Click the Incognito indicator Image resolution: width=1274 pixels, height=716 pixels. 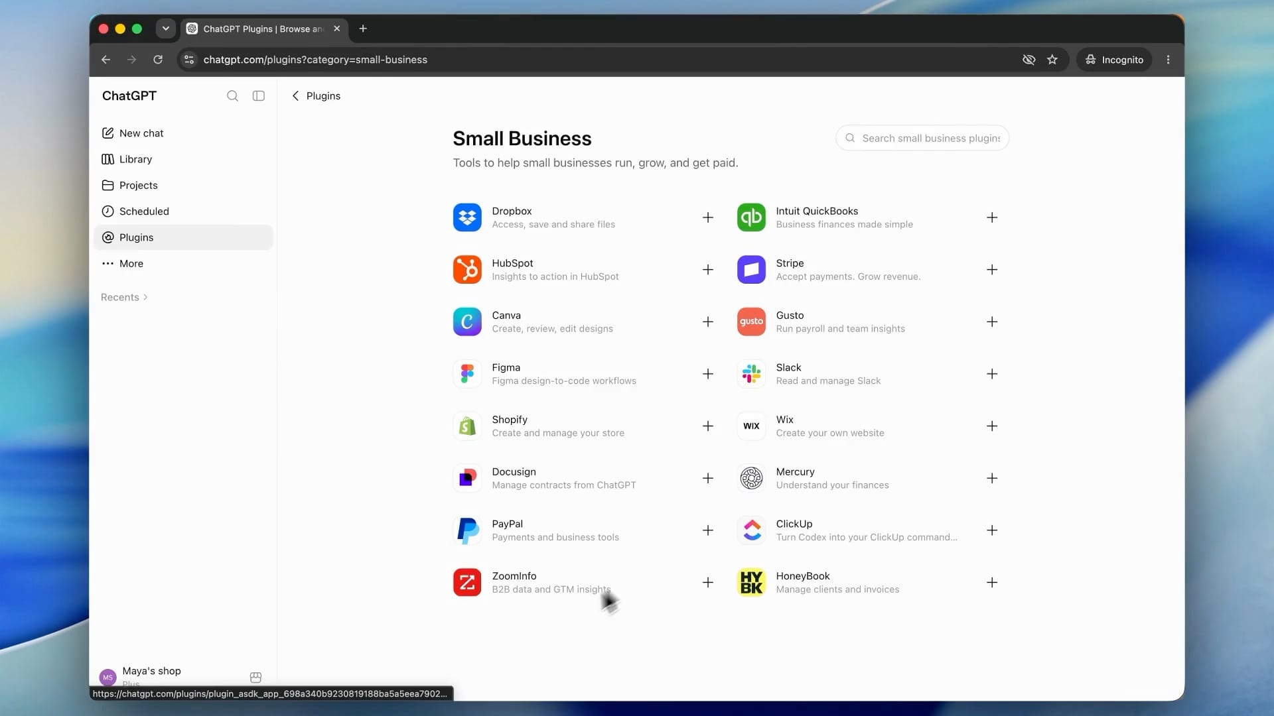pyautogui.click(x=1114, y=60)
